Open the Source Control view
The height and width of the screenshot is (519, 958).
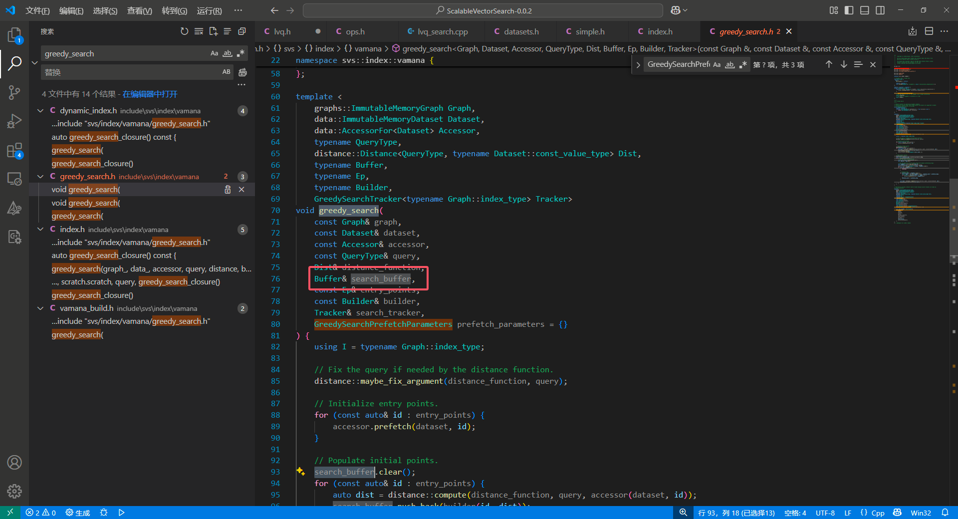pyautogui.click(x=14, y=92)
